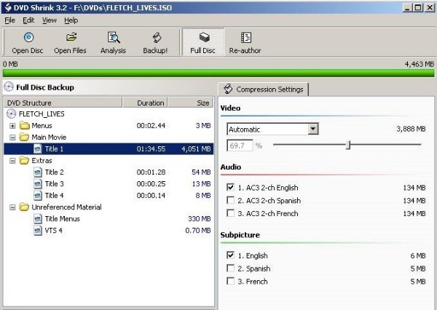Sort by Duration column header
The image size is (437, 310).
click(x=145, y=103)
